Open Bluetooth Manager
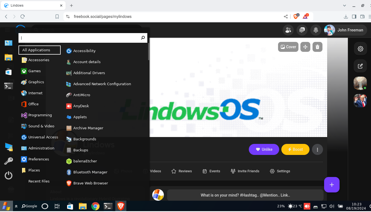The width and height of the screenshot is (371, 212). coord(87,172)
